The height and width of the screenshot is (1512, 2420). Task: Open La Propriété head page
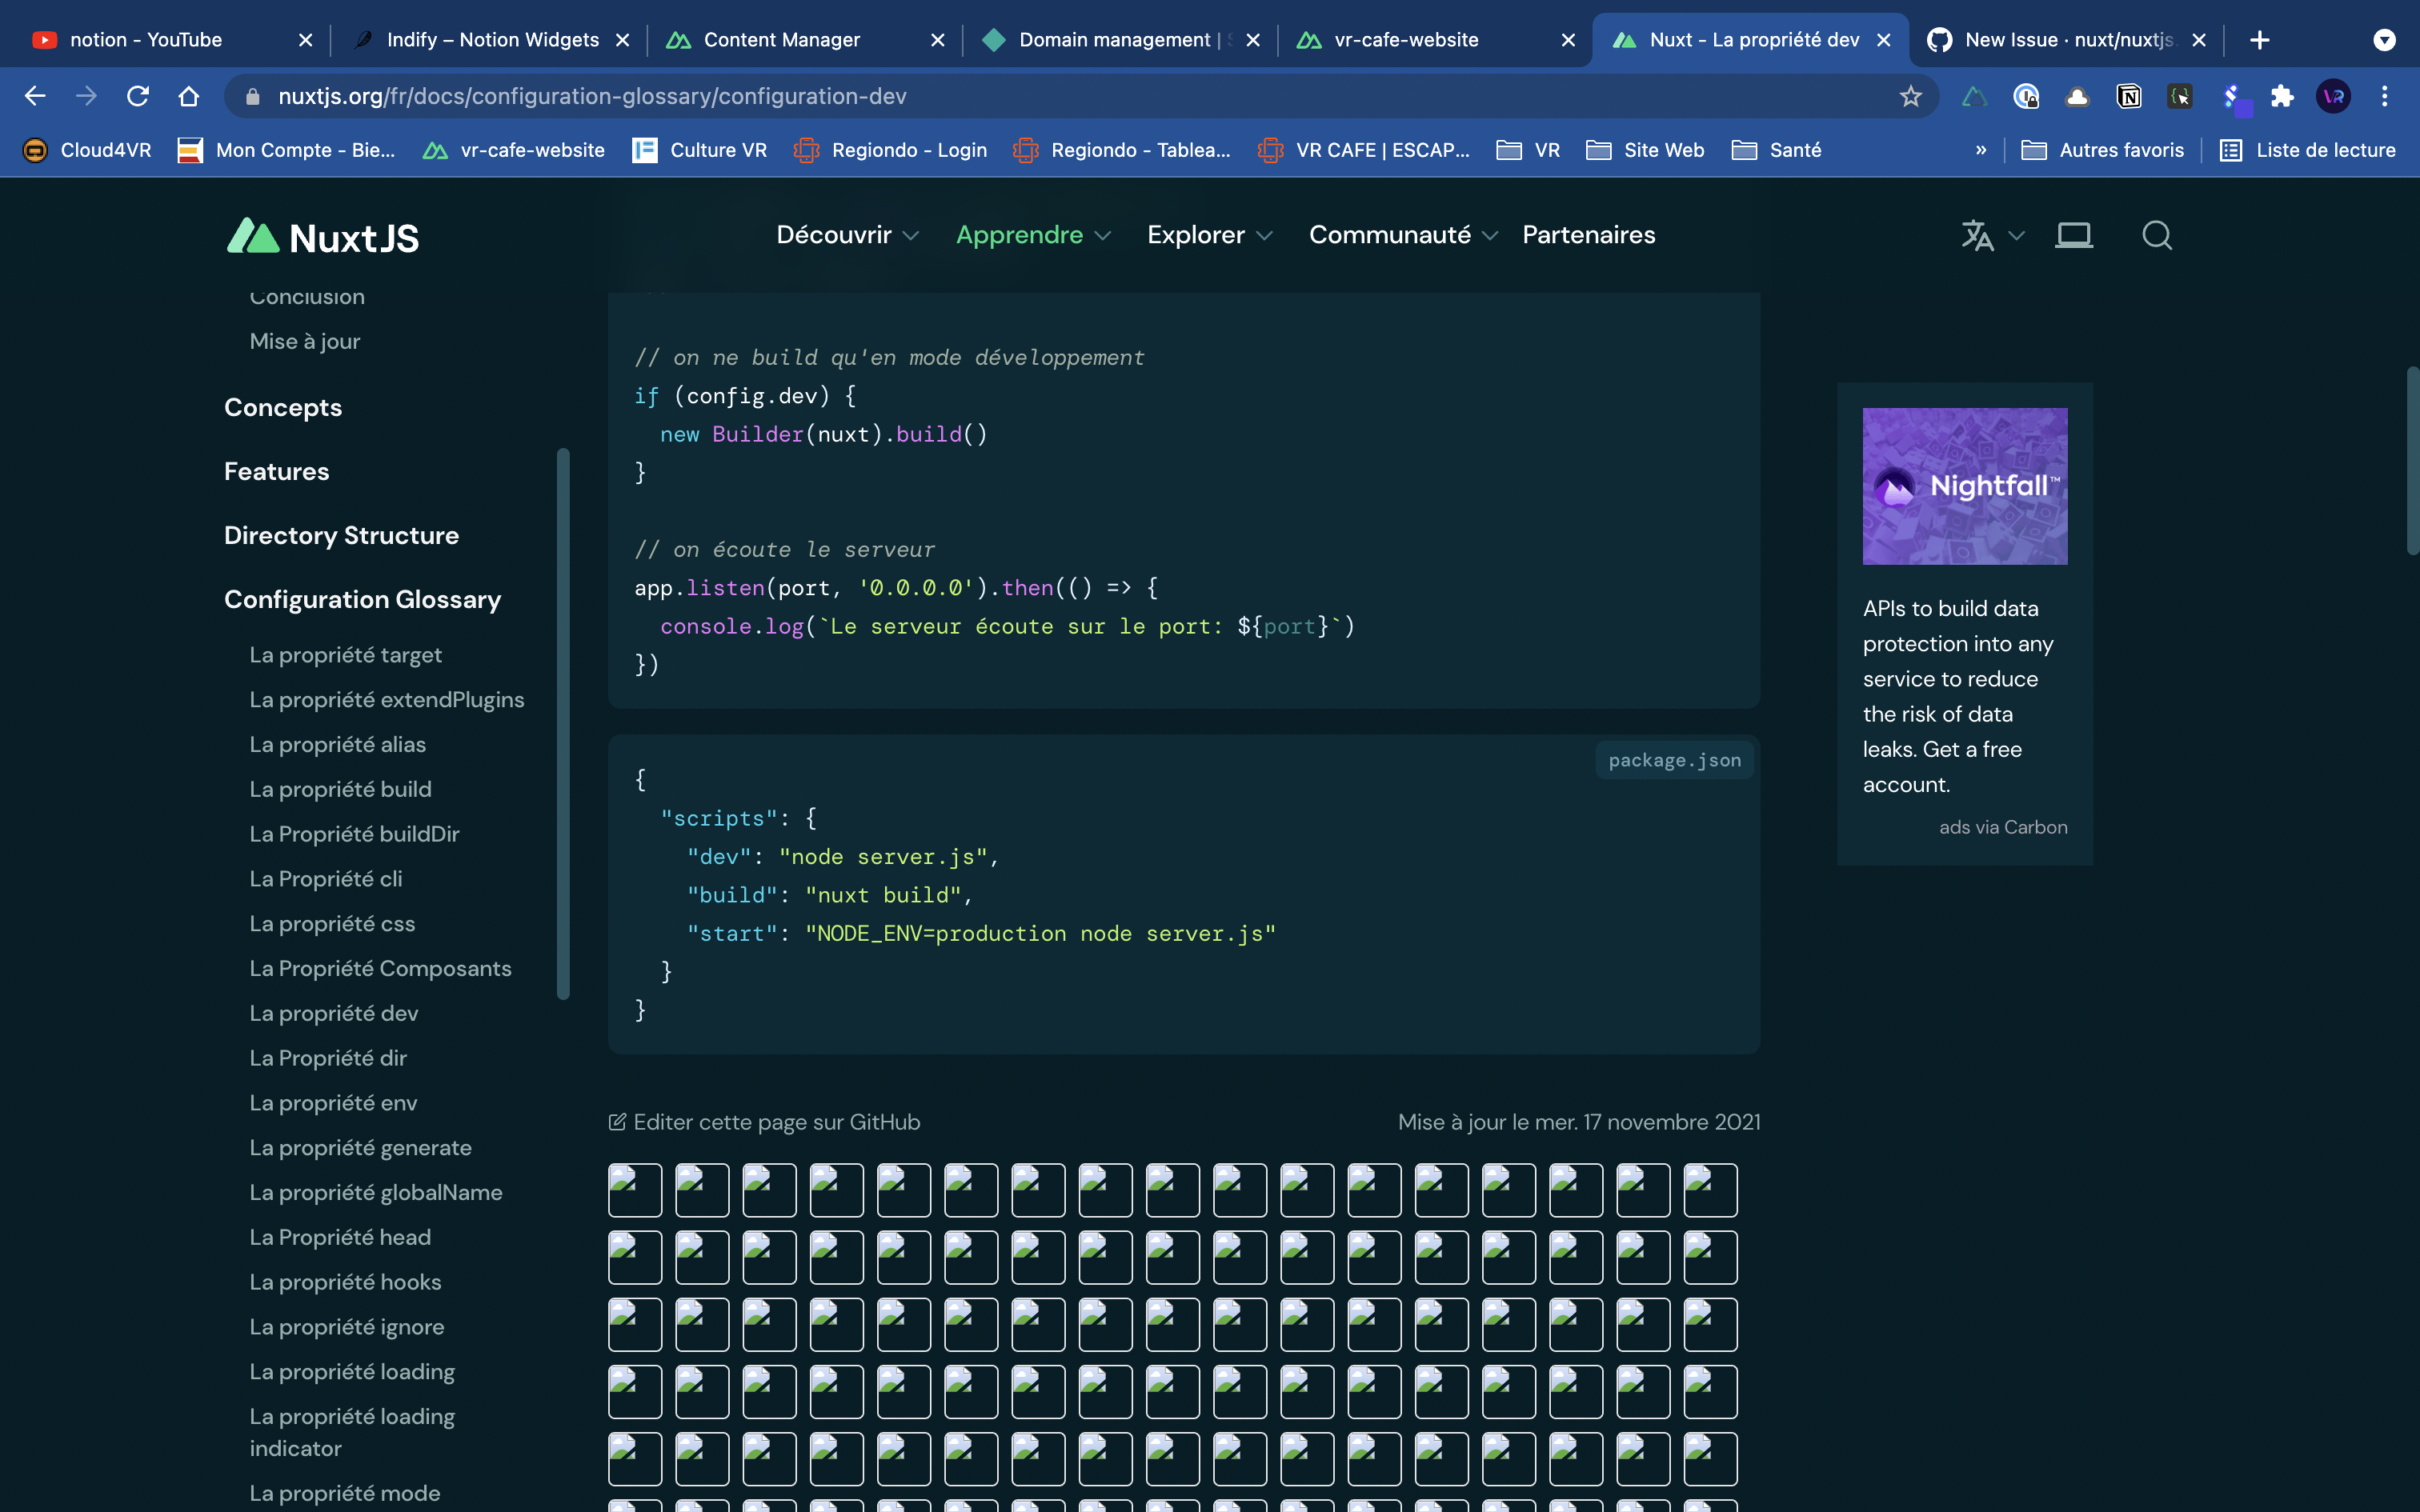(340, 1237)
